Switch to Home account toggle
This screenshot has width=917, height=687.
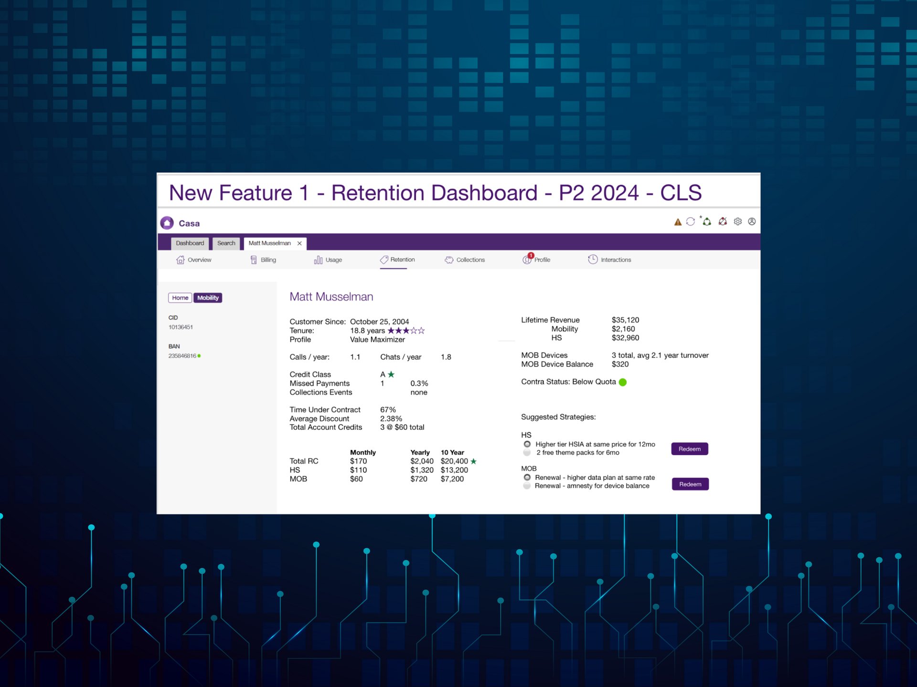click(x=180, y=298)
